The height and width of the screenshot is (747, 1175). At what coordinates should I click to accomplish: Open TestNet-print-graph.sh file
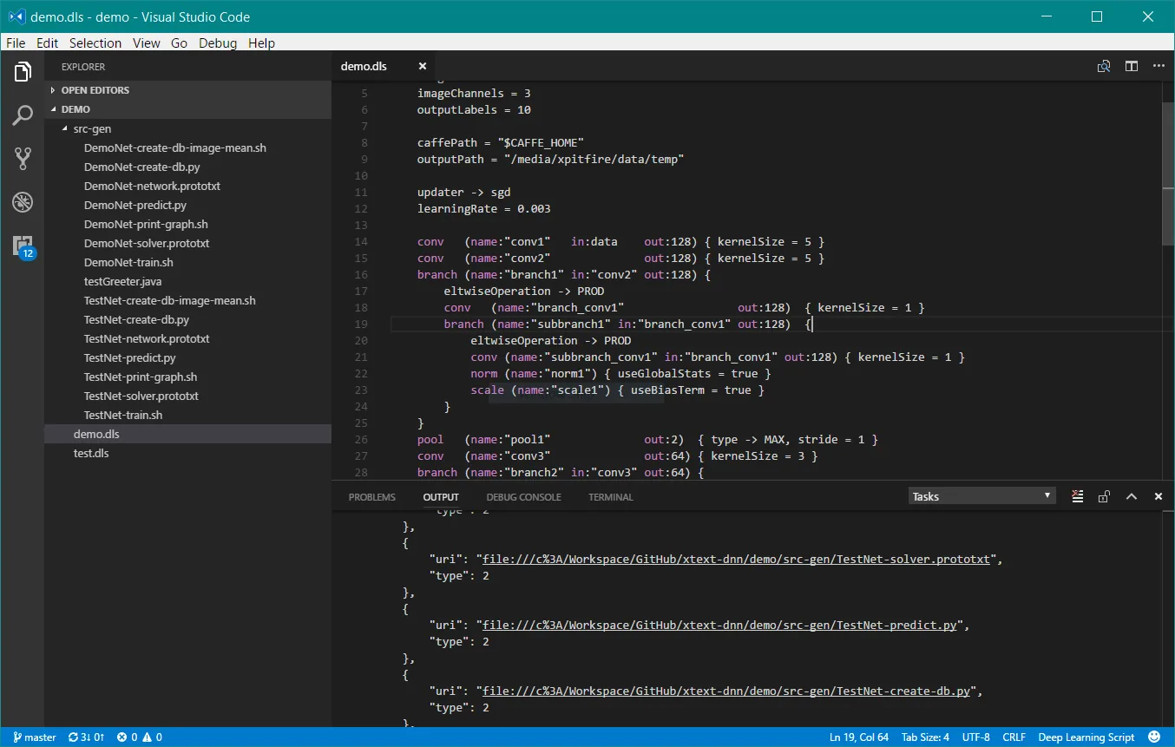[140, 377]
